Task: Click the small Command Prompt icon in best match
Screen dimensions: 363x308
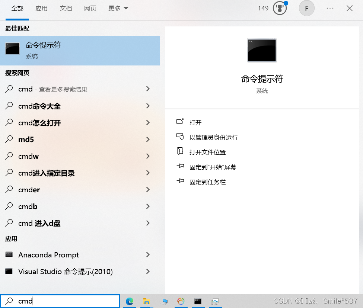Action: [13, 49]
